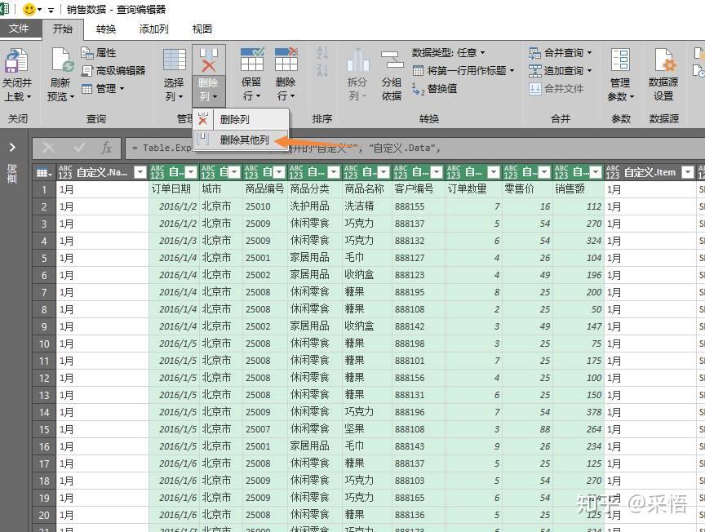This screenshot has width=705, height=532.
Task: Sort descending with Z-A icon
Action: tap(322, 69)
